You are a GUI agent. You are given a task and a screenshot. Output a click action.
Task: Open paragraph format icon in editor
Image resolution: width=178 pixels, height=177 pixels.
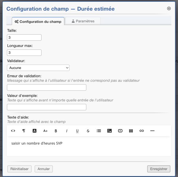pos(24,131)
